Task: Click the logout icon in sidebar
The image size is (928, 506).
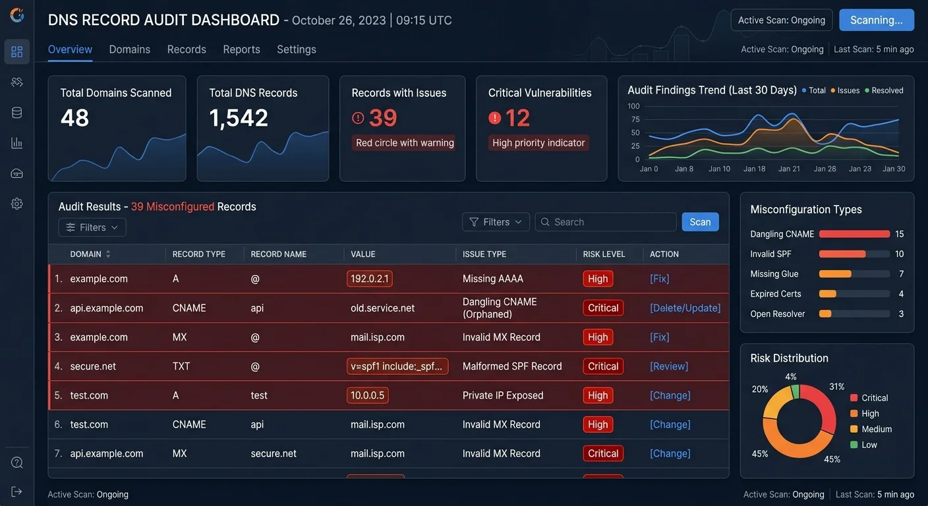Action: [x=17, y=492]
